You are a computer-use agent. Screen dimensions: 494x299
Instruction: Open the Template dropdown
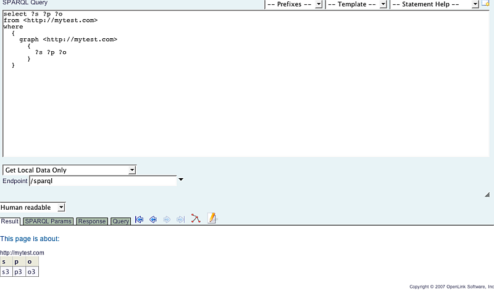356,4
